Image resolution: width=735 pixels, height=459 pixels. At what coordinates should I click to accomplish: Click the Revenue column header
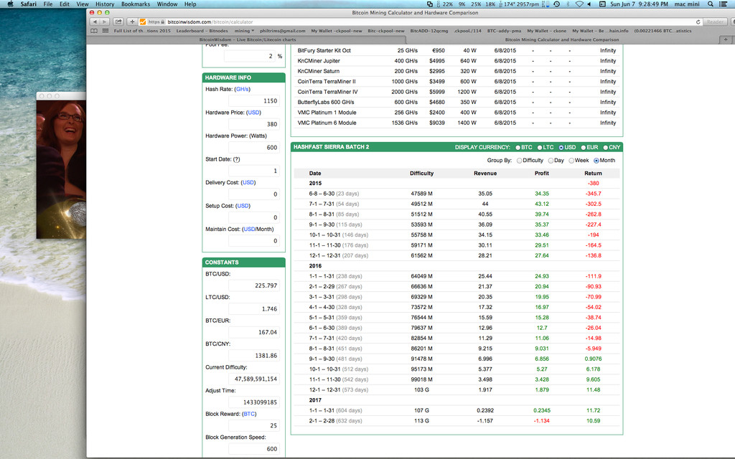485,174
